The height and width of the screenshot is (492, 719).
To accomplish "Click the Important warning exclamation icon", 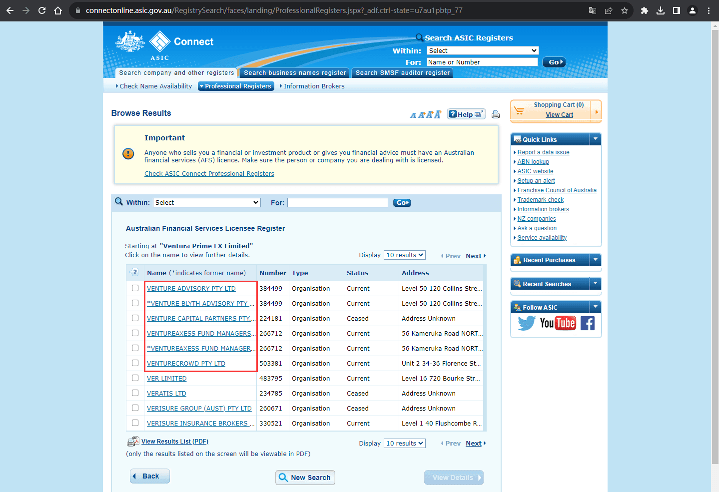I will pyautogui.click(x=128, y=153).
